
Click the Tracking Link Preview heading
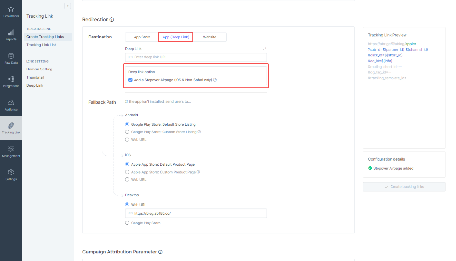(387, 35)
